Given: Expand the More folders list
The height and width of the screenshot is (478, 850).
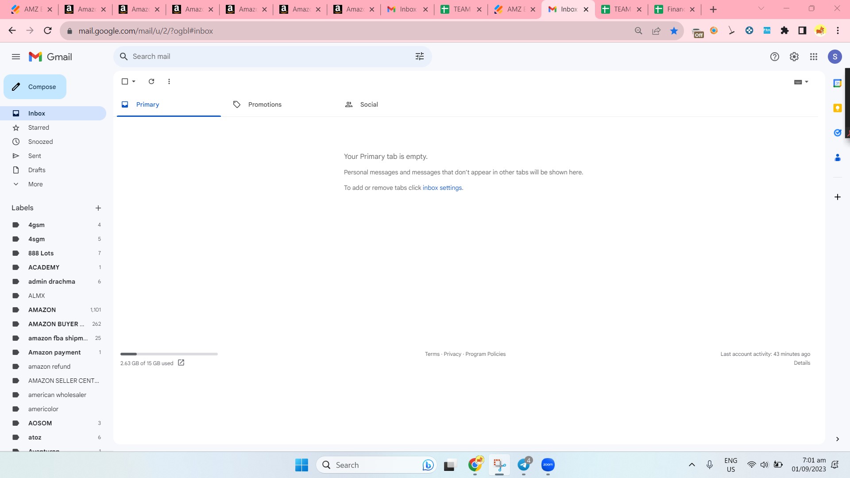Looking at the screenshot, I should pos(53,184).
